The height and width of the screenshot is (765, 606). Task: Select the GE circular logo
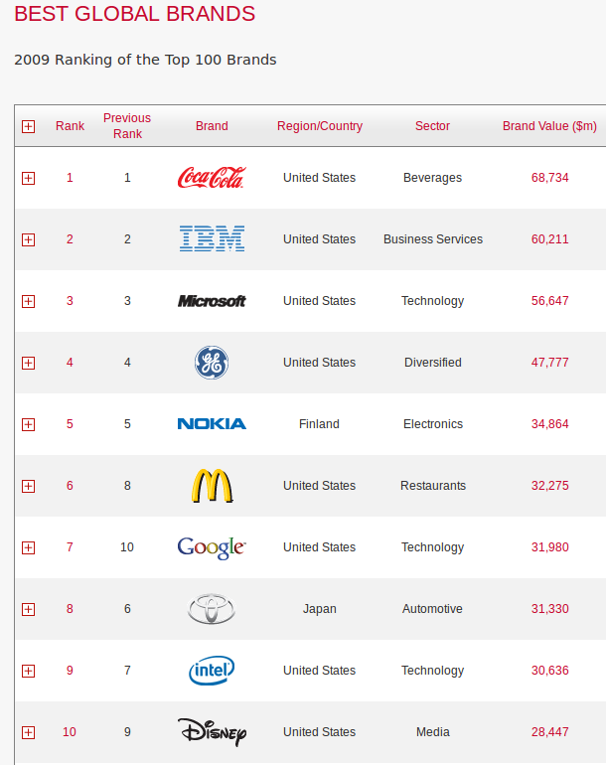[212, 363]
